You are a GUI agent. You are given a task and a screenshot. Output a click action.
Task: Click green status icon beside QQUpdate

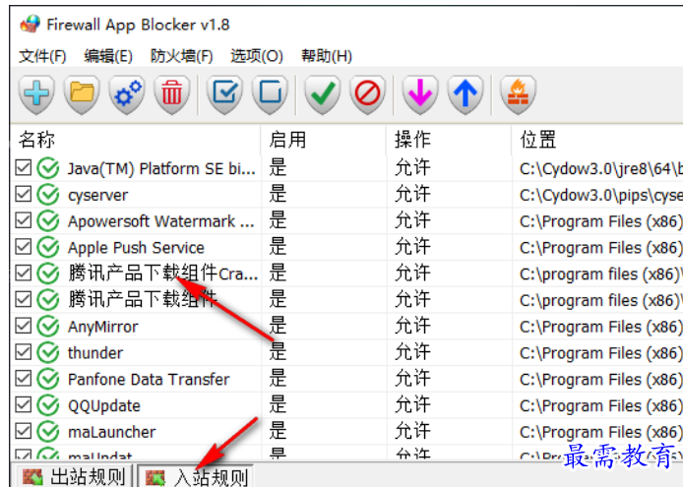pyautogui.click(x=48, y=405)
